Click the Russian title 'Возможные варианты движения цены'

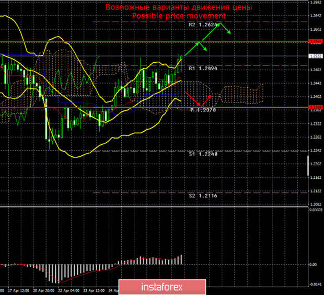coord(179,7)
